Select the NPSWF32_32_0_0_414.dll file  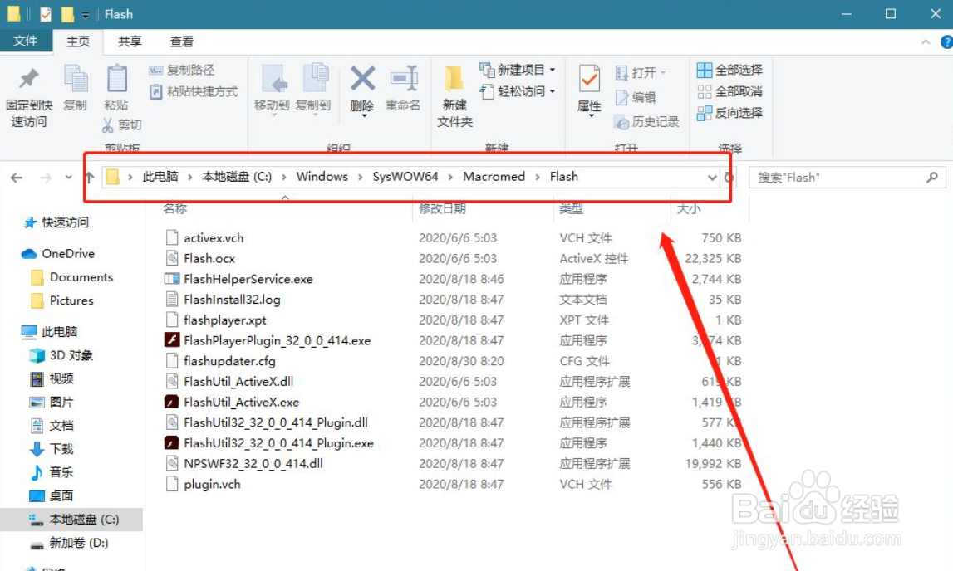(244, 464)
